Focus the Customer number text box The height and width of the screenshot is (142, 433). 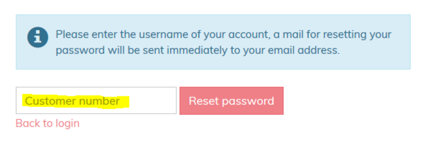(x=96, y=101)
